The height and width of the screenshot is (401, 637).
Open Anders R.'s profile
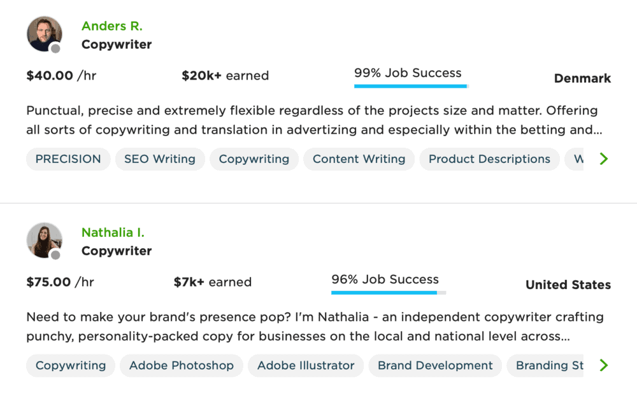111,25
